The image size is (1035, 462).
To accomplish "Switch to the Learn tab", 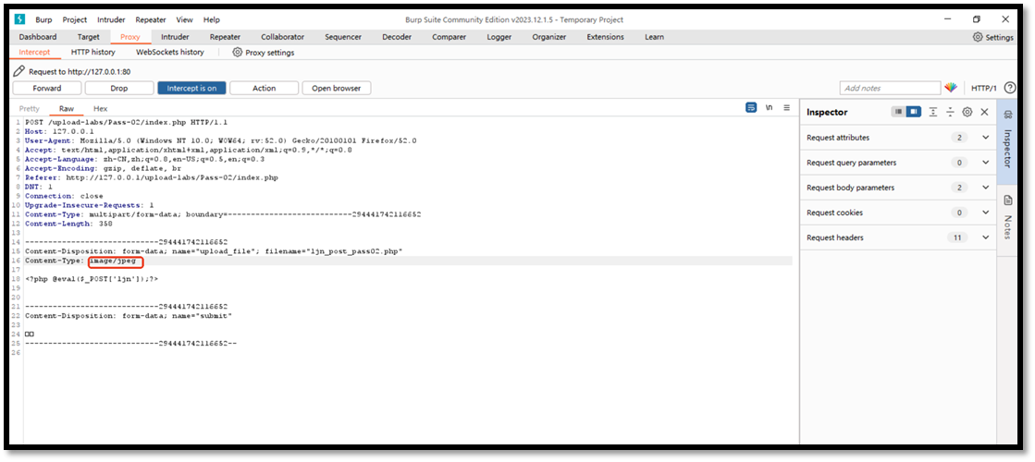I will (x=654, y=37).
